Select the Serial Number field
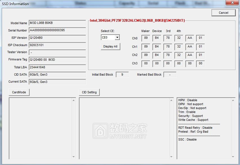240x165 pixels. coord(57,31)
